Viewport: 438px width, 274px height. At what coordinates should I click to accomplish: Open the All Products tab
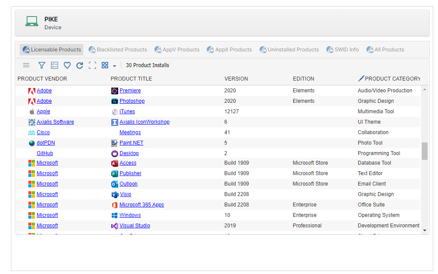click(385, 49)
